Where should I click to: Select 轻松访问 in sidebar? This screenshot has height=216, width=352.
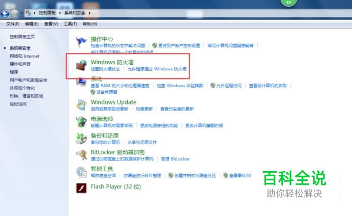click(18, 104)
